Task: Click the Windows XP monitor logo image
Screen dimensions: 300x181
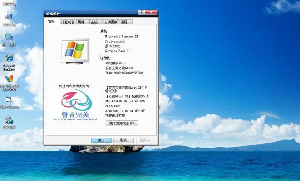Action: click(74, 51)
